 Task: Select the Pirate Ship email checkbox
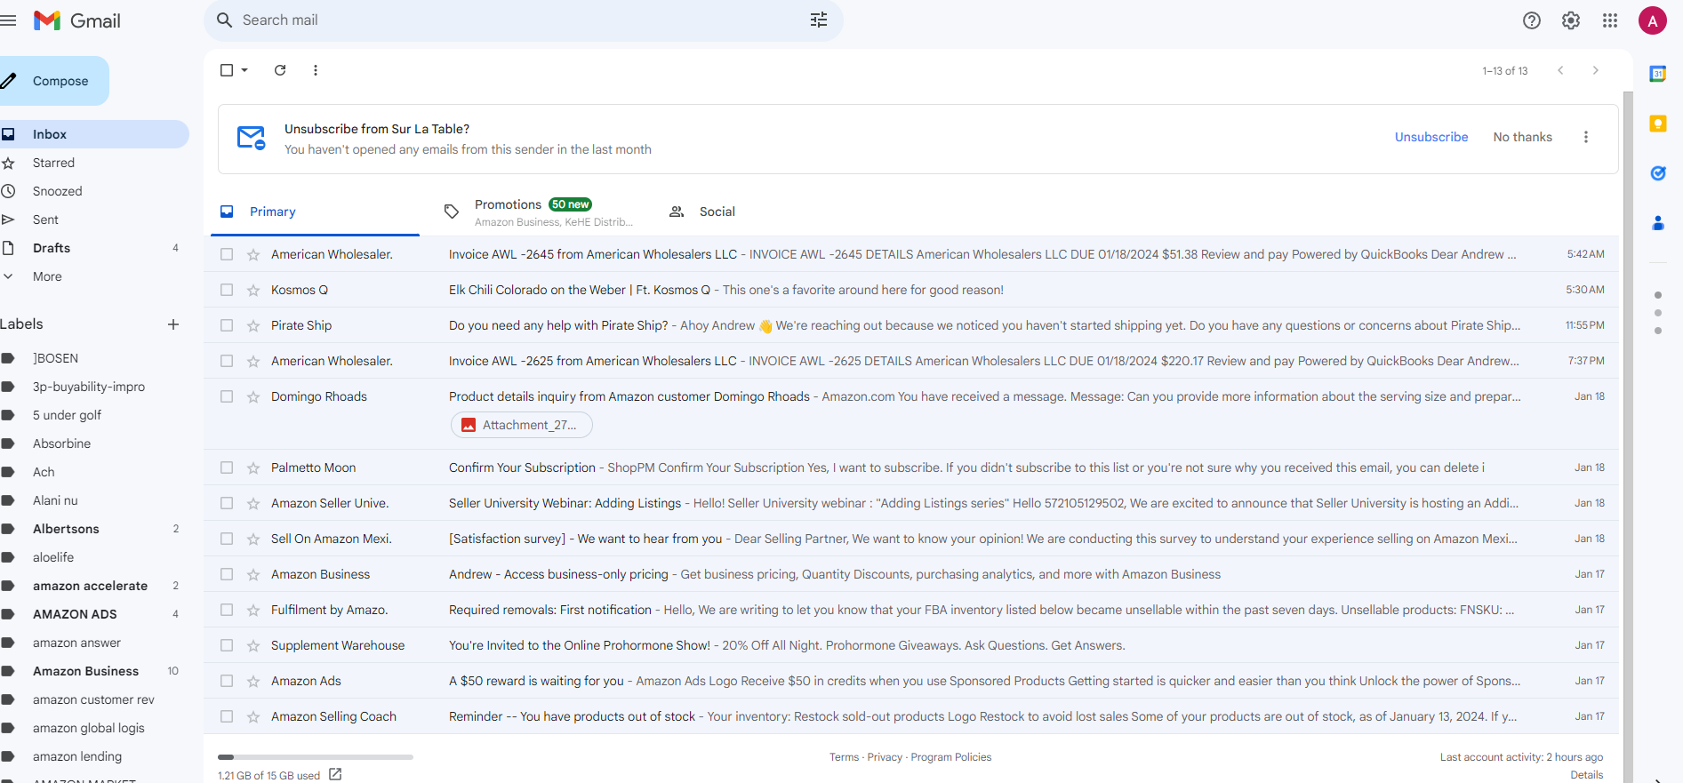tap(227, 325)
